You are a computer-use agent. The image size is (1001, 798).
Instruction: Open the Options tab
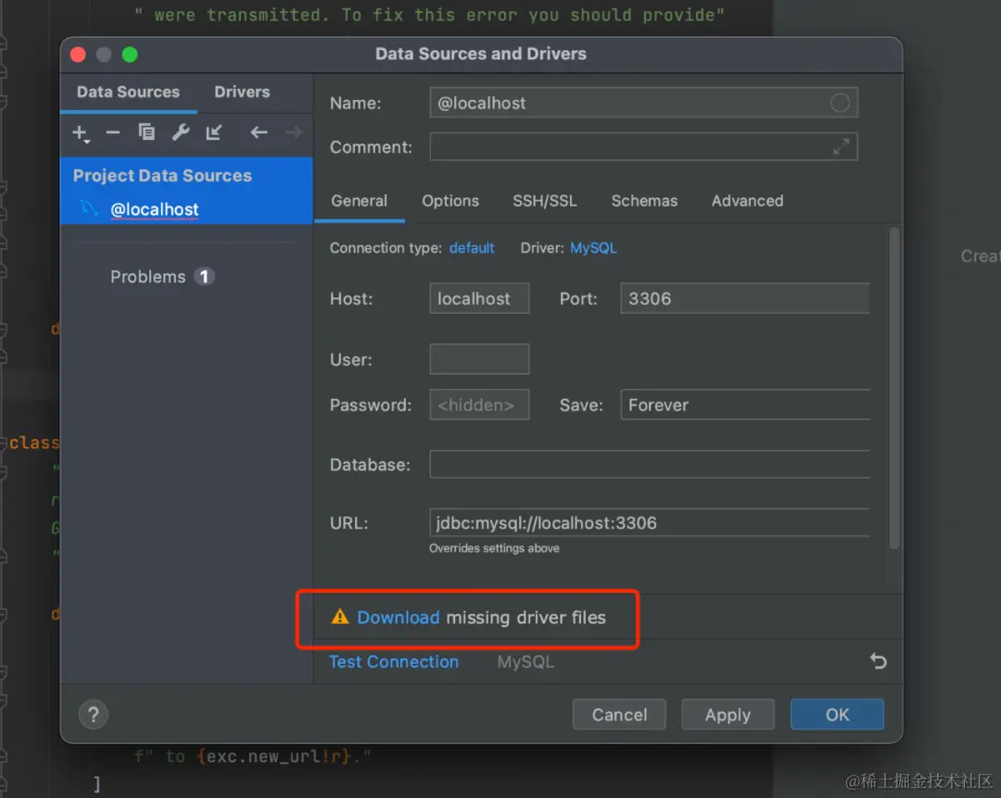click(x=450, y=201)
